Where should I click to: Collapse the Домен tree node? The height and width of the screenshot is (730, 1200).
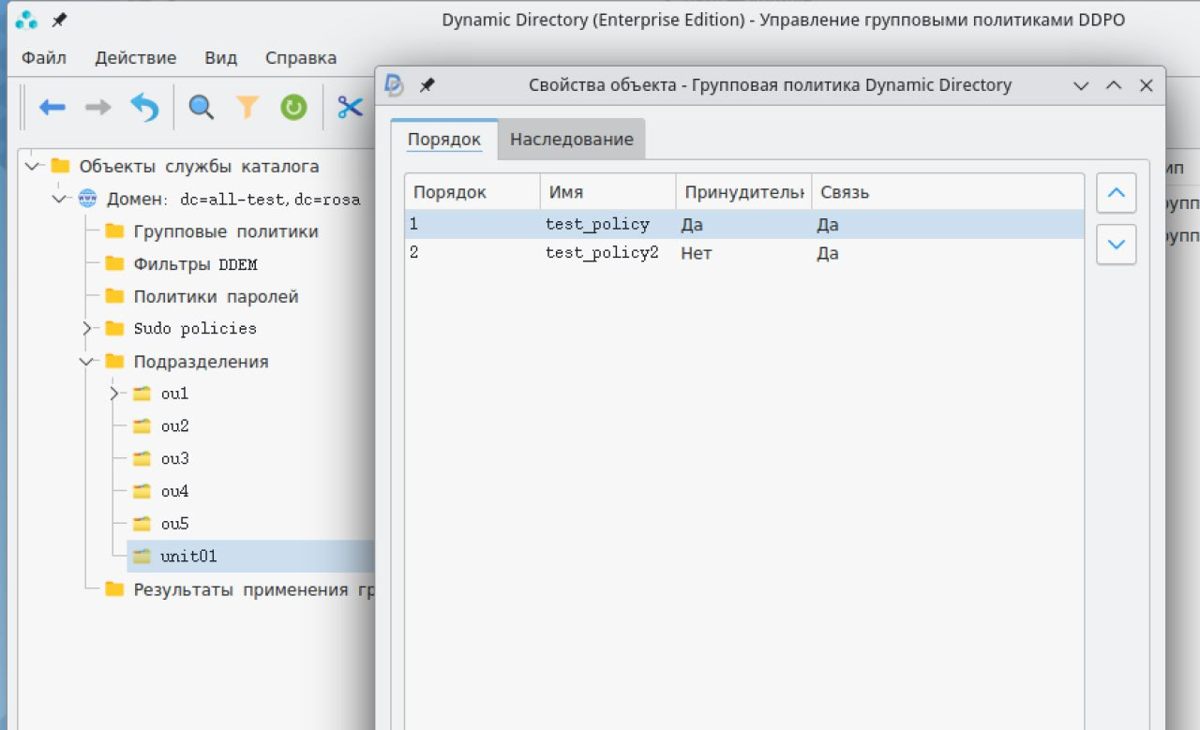click(x=60, y=199)
